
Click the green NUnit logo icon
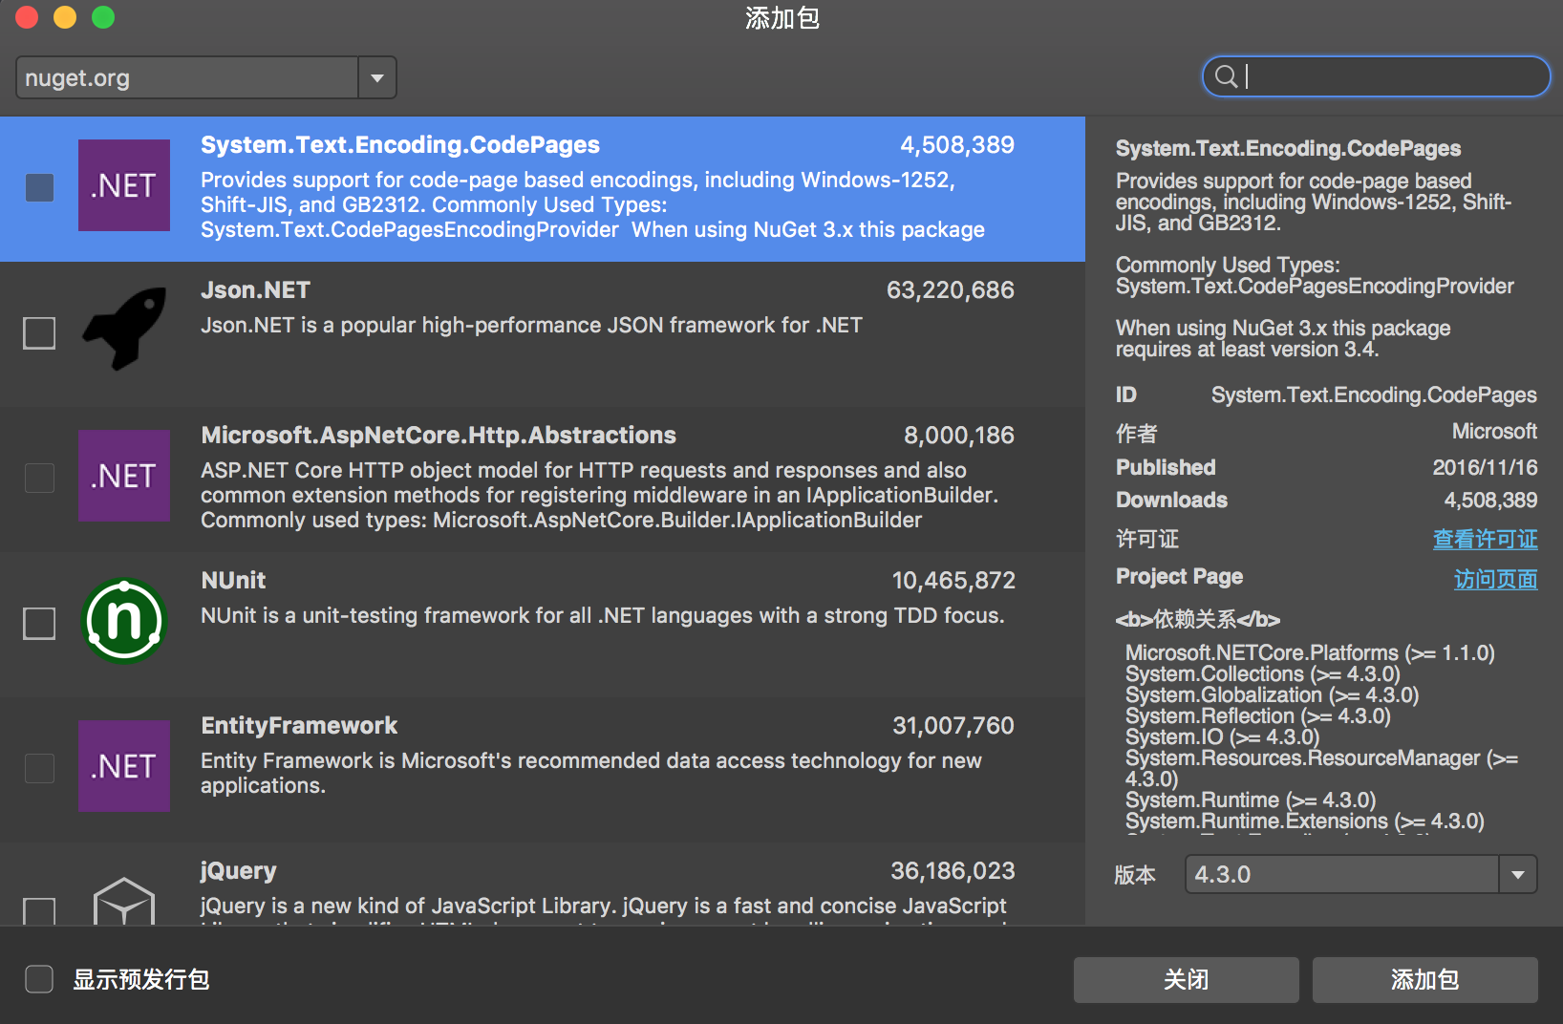[x=124, y=621]
